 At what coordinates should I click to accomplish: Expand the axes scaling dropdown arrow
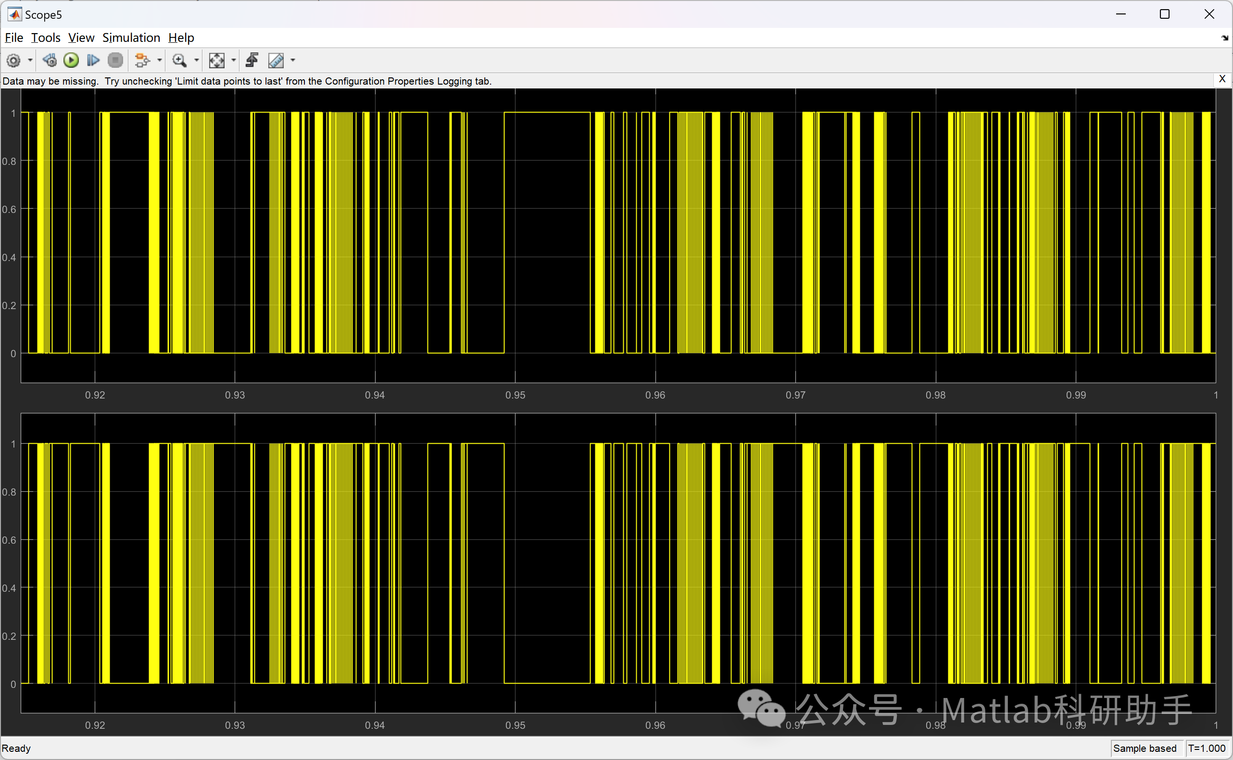point(234,60)
